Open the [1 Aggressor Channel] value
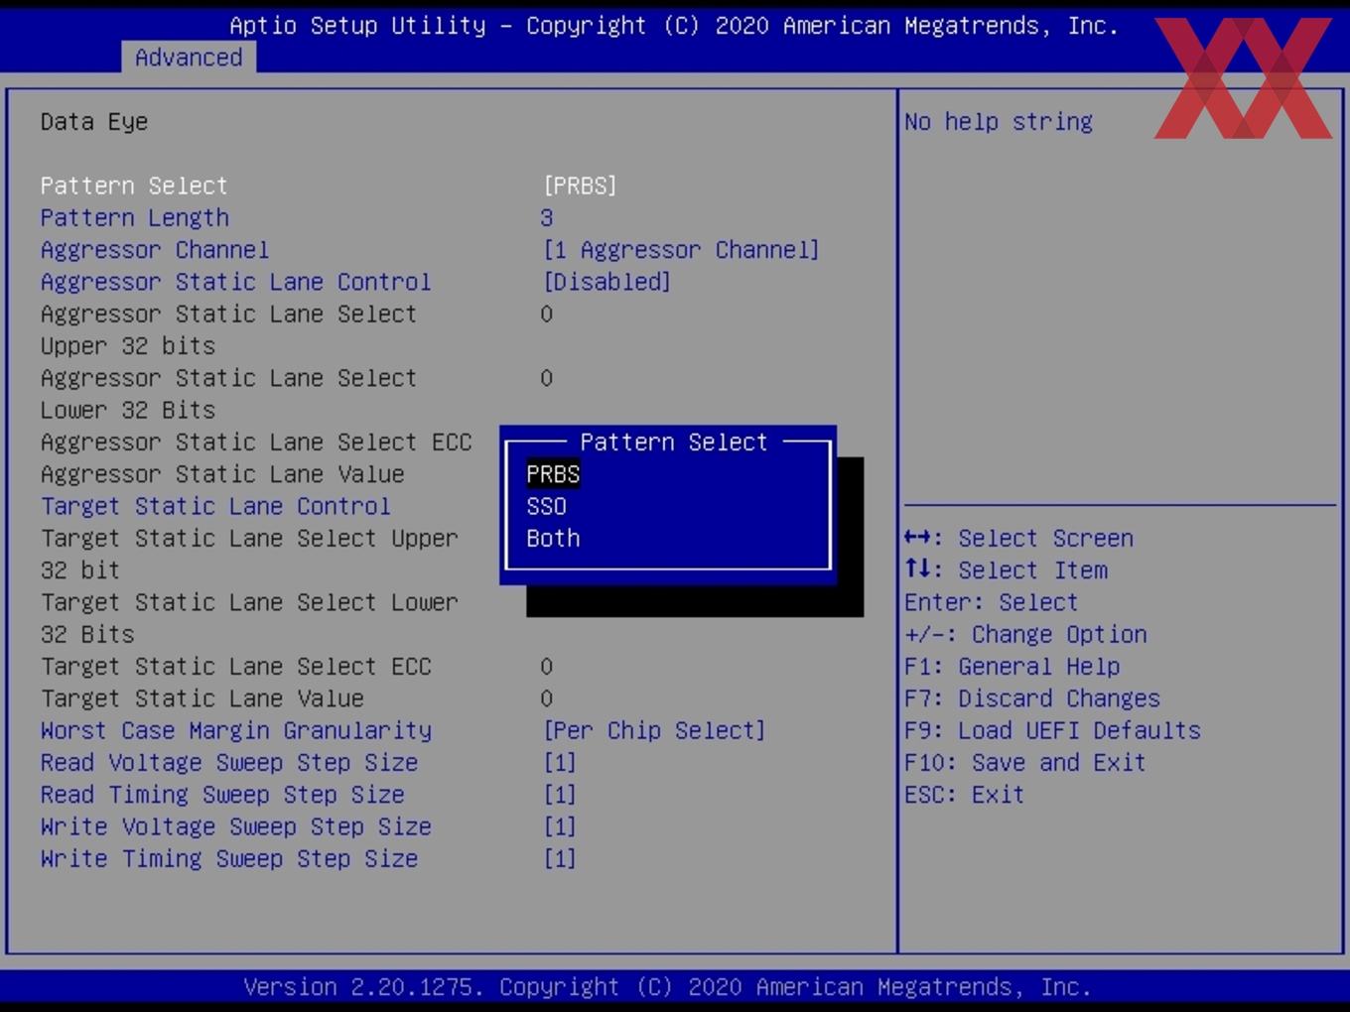The width and height of the screenshot is (1350, 1012). 681,249
